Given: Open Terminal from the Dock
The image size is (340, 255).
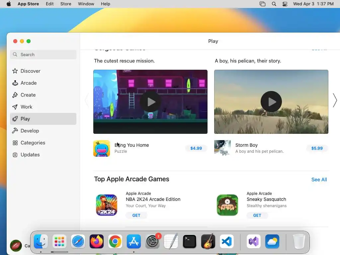Looking at the screenshot, I should [190, 241].
